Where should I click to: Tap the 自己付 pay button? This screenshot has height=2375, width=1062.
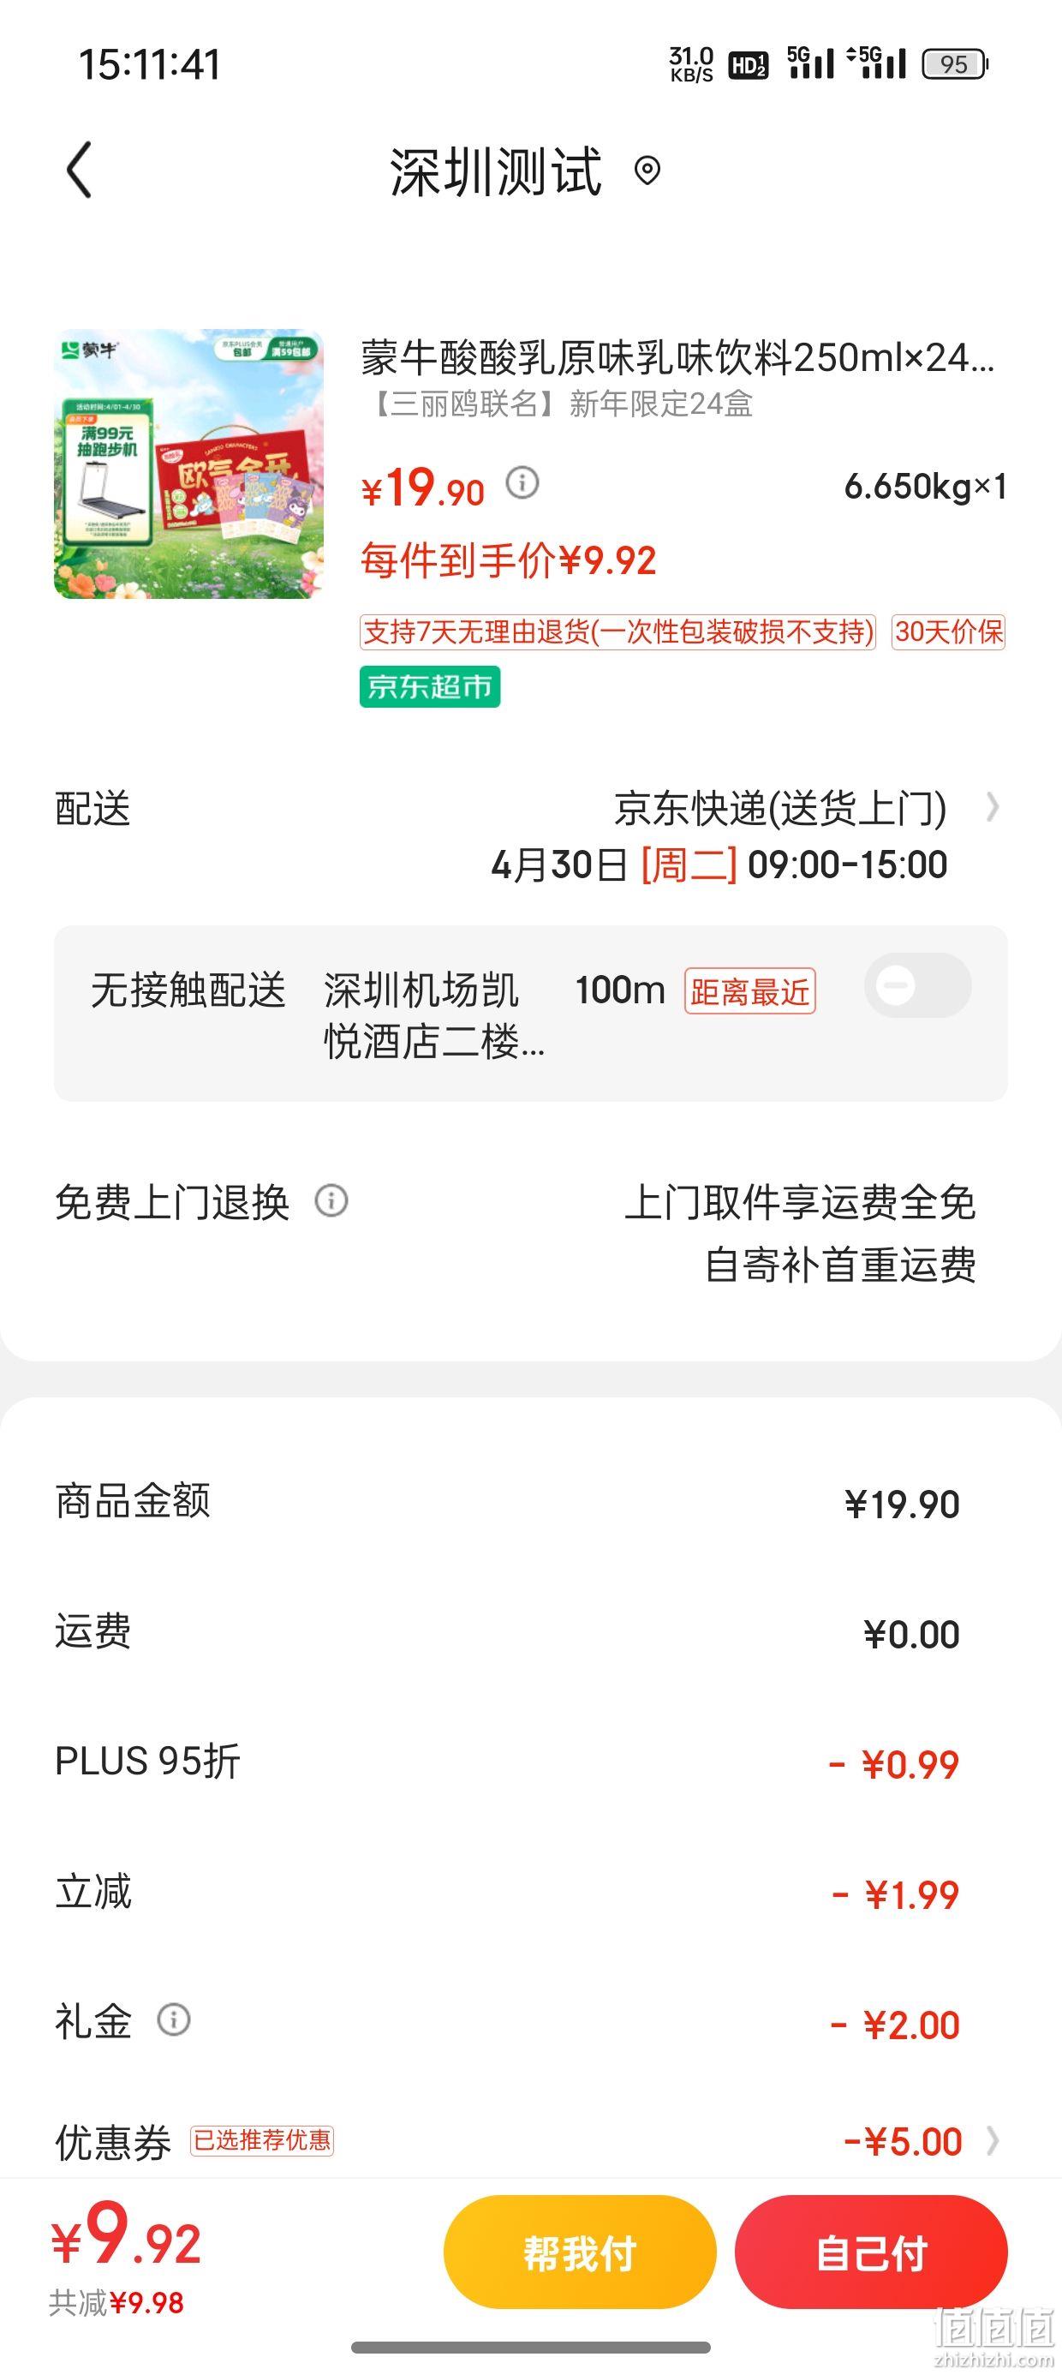tap(871, 2252)
